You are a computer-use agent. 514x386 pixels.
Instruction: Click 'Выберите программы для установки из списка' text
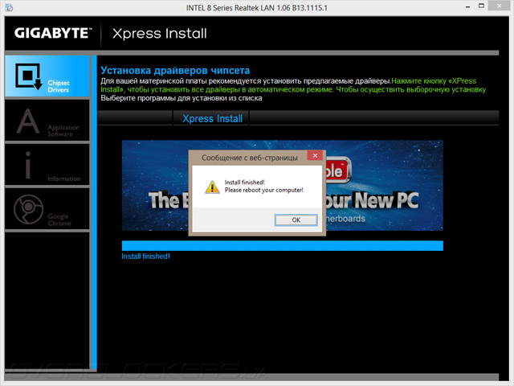pyautogui.click(x=182, y=98)
